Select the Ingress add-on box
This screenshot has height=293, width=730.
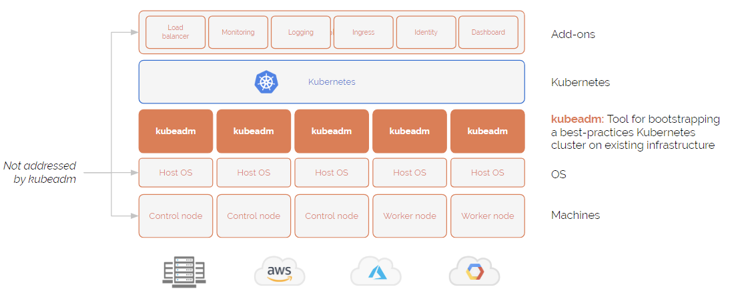[x=363, y=32]
